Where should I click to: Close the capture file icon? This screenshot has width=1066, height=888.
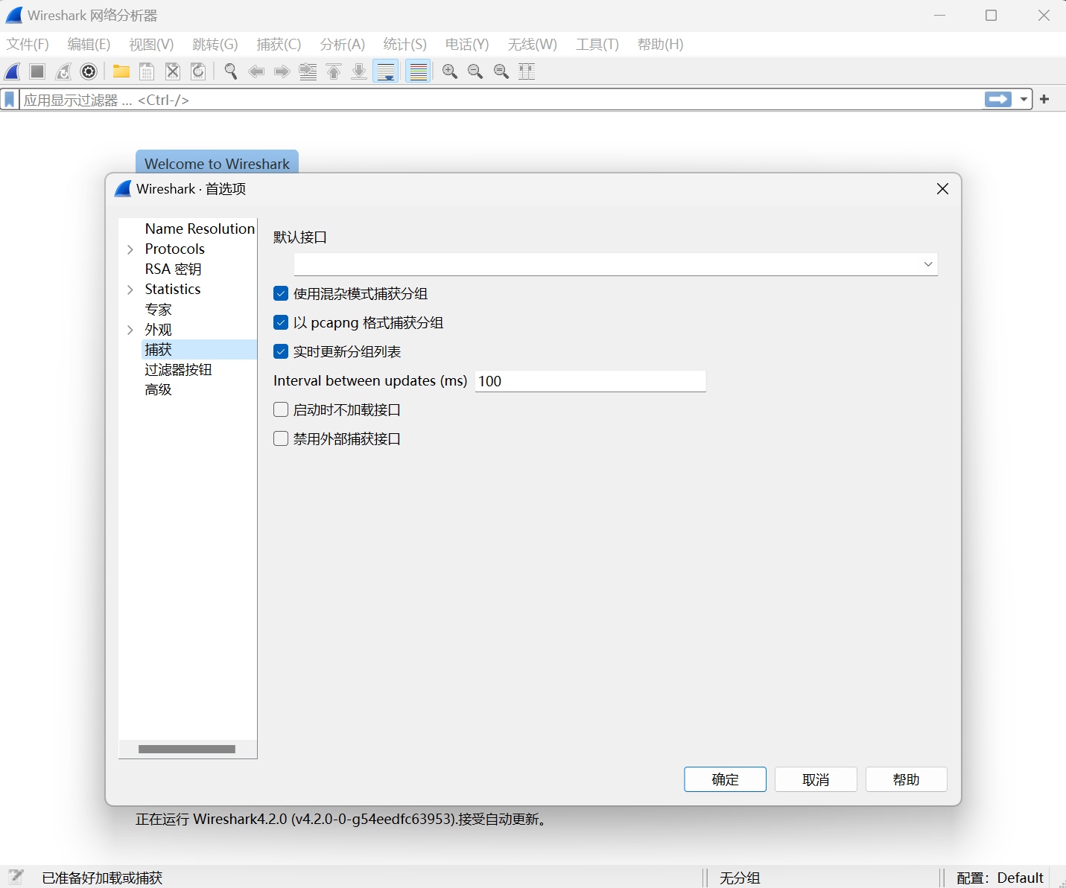tap(173, 71)
